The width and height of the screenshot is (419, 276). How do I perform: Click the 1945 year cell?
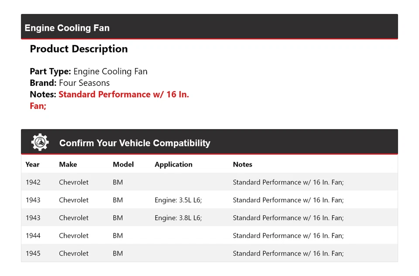point(33,253)
